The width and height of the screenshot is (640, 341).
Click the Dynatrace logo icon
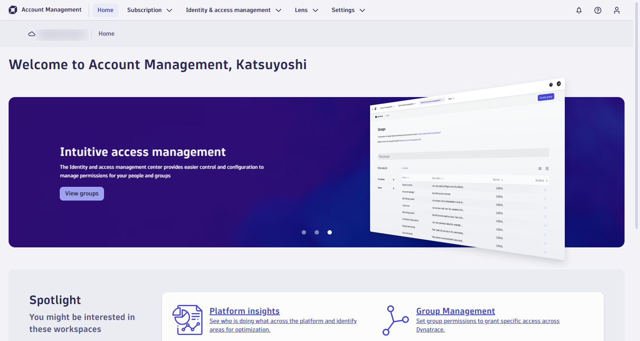13,10
